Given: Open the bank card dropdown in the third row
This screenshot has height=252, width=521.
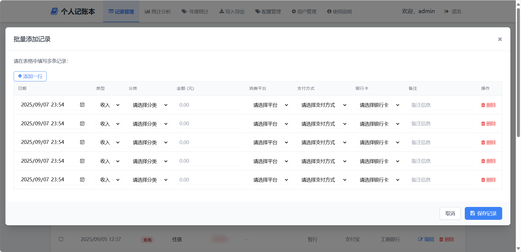Looking at the screenshot, I should pyautogui.click(x=378, y=143).
